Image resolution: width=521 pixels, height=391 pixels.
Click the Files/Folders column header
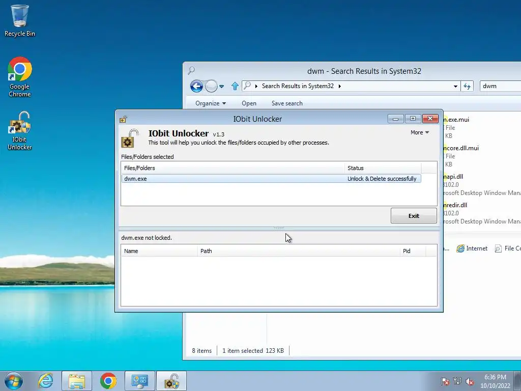tap(233, 168)
